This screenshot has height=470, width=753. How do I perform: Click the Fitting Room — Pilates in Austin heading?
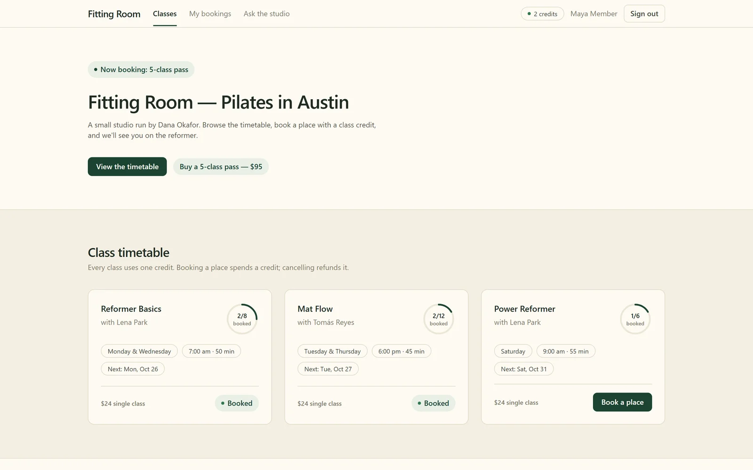(x=218, y=102)
